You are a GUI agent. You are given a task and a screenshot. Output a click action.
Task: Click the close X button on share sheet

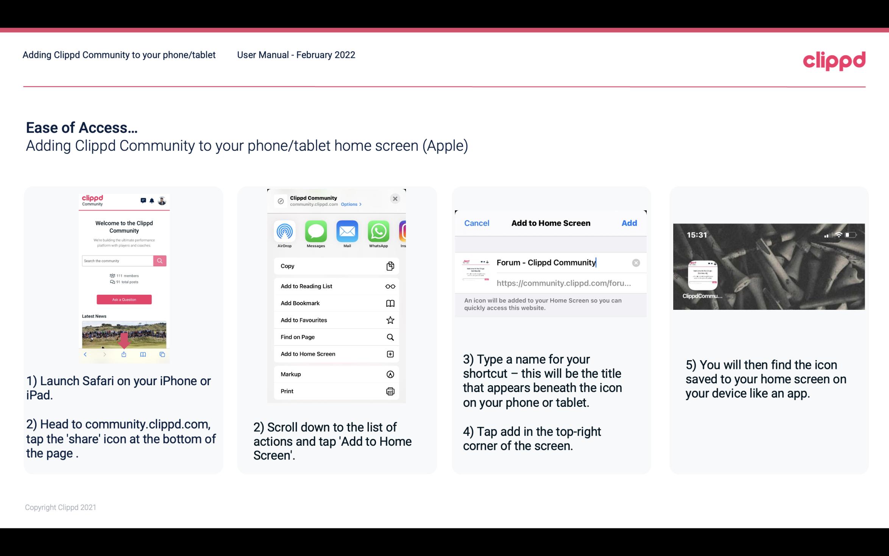coord(395,198)
